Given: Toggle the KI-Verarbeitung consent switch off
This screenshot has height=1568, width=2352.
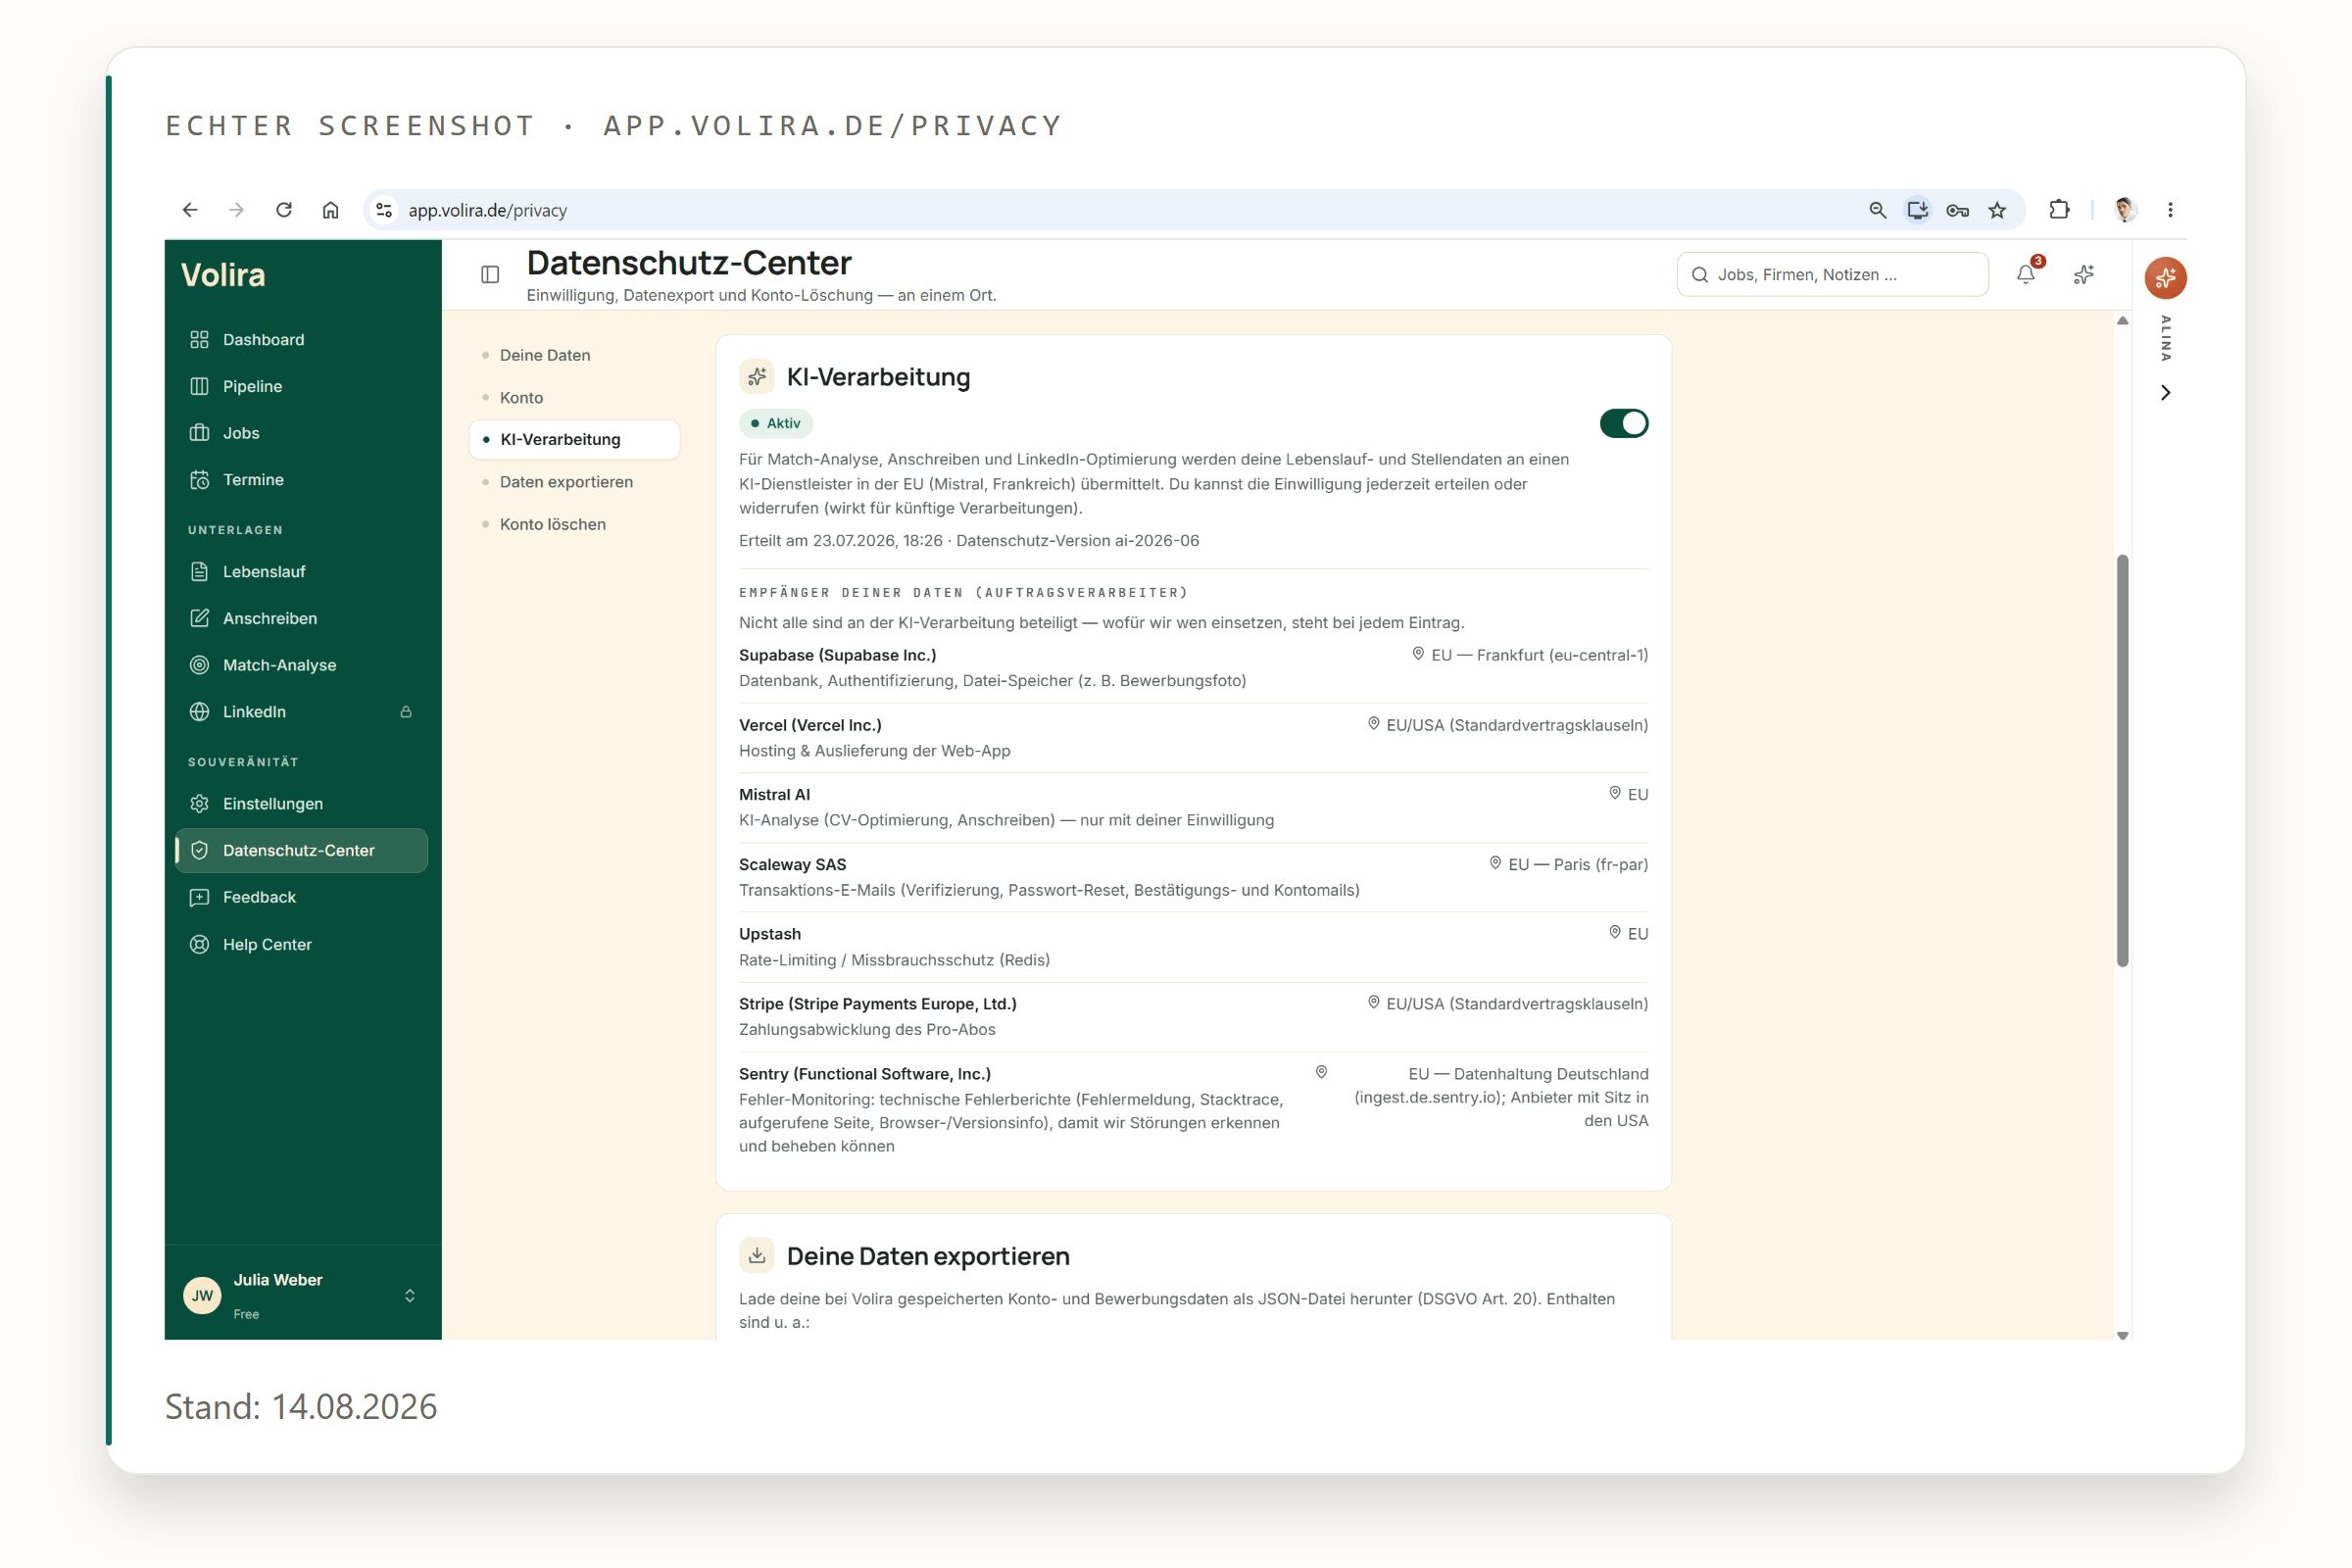Looking at the screenshot, I should 1624,424.
